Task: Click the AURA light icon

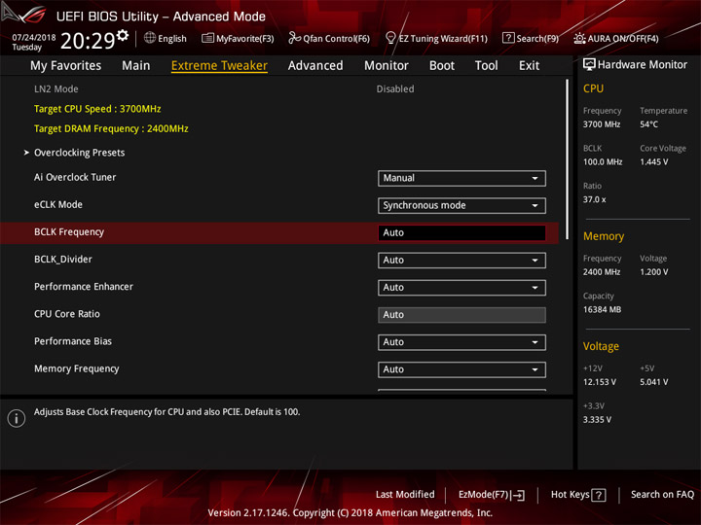Action: click(579, 38)
